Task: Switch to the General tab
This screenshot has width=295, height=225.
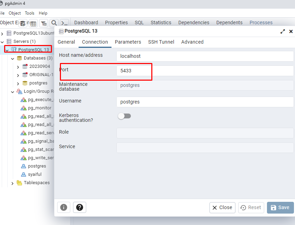Action: 66,42
